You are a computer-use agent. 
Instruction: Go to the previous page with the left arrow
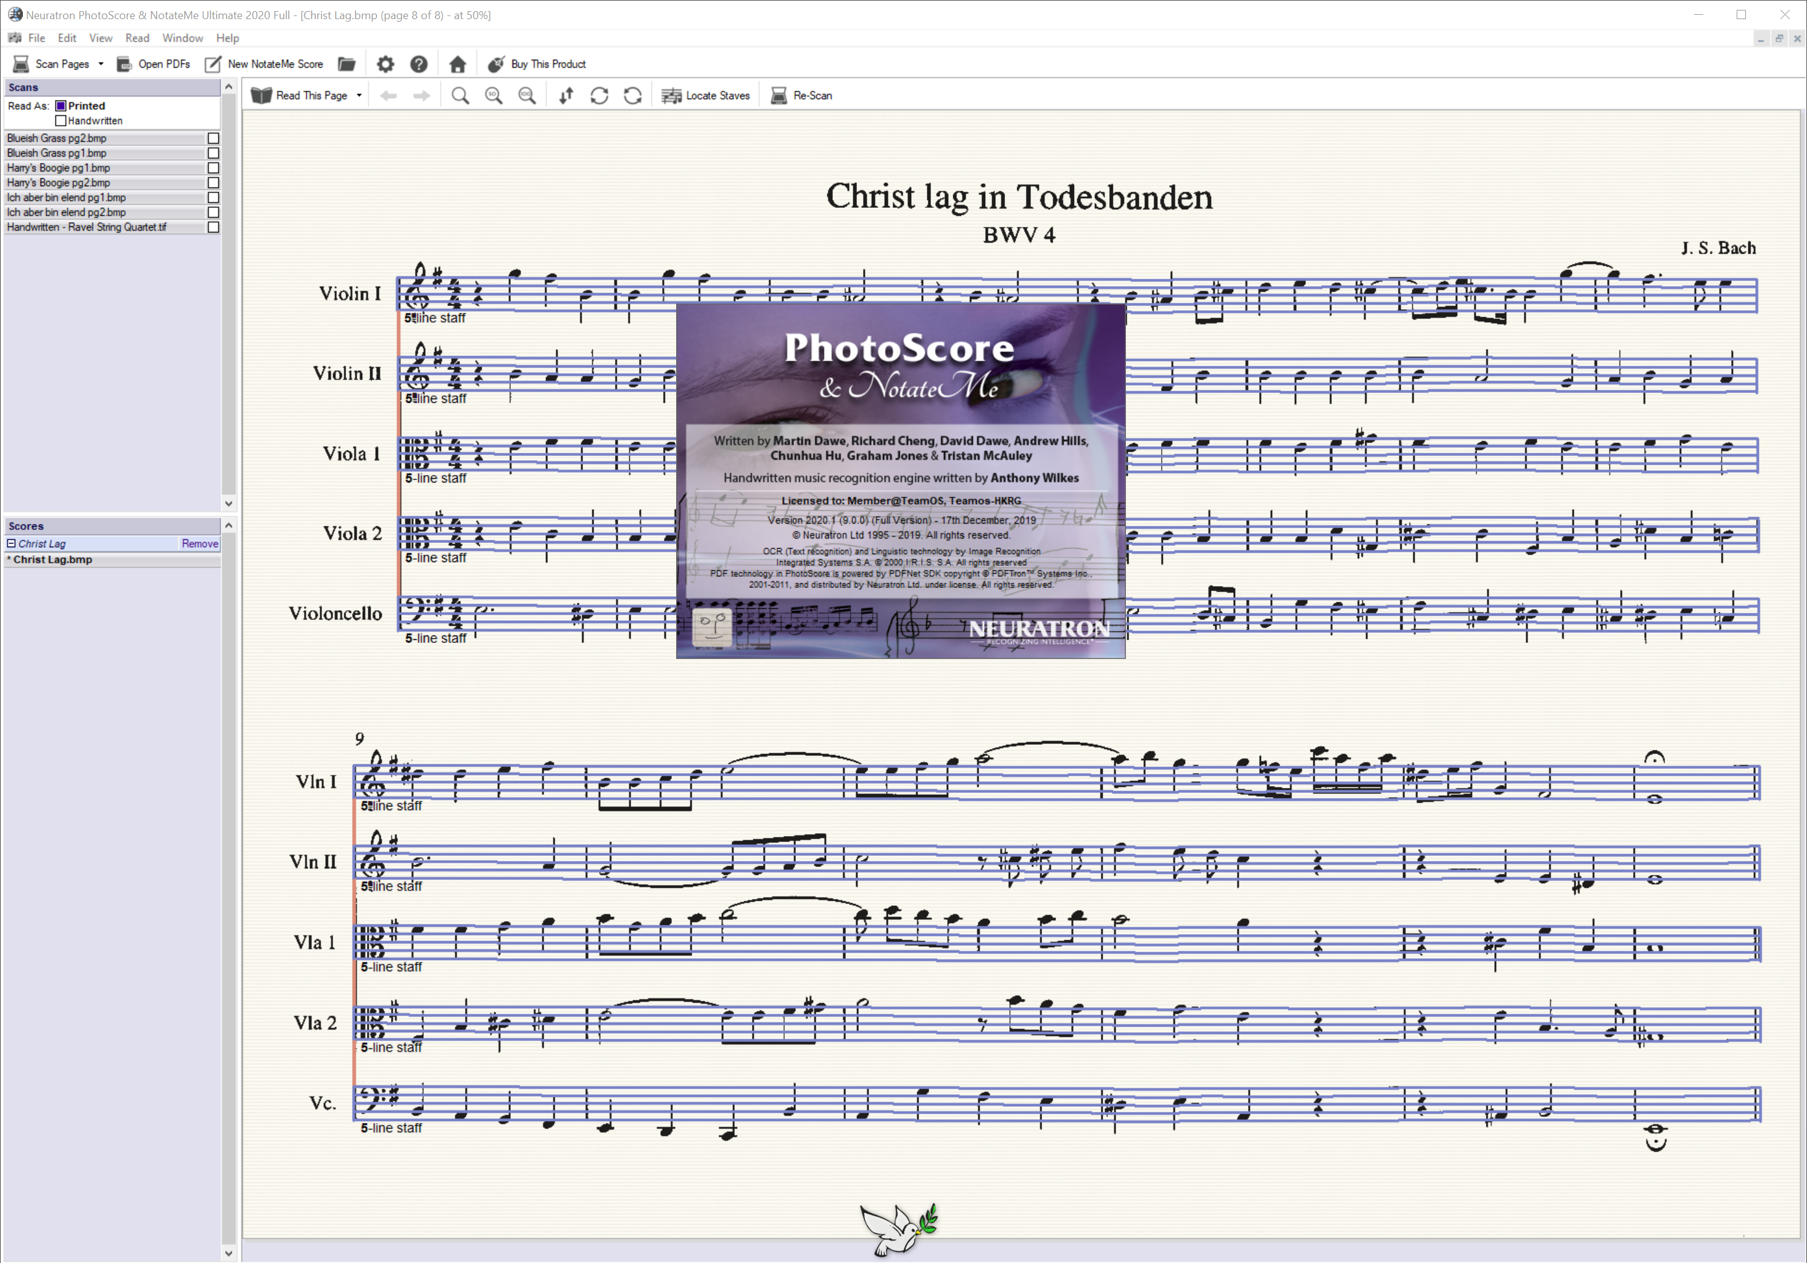(388, 95)
